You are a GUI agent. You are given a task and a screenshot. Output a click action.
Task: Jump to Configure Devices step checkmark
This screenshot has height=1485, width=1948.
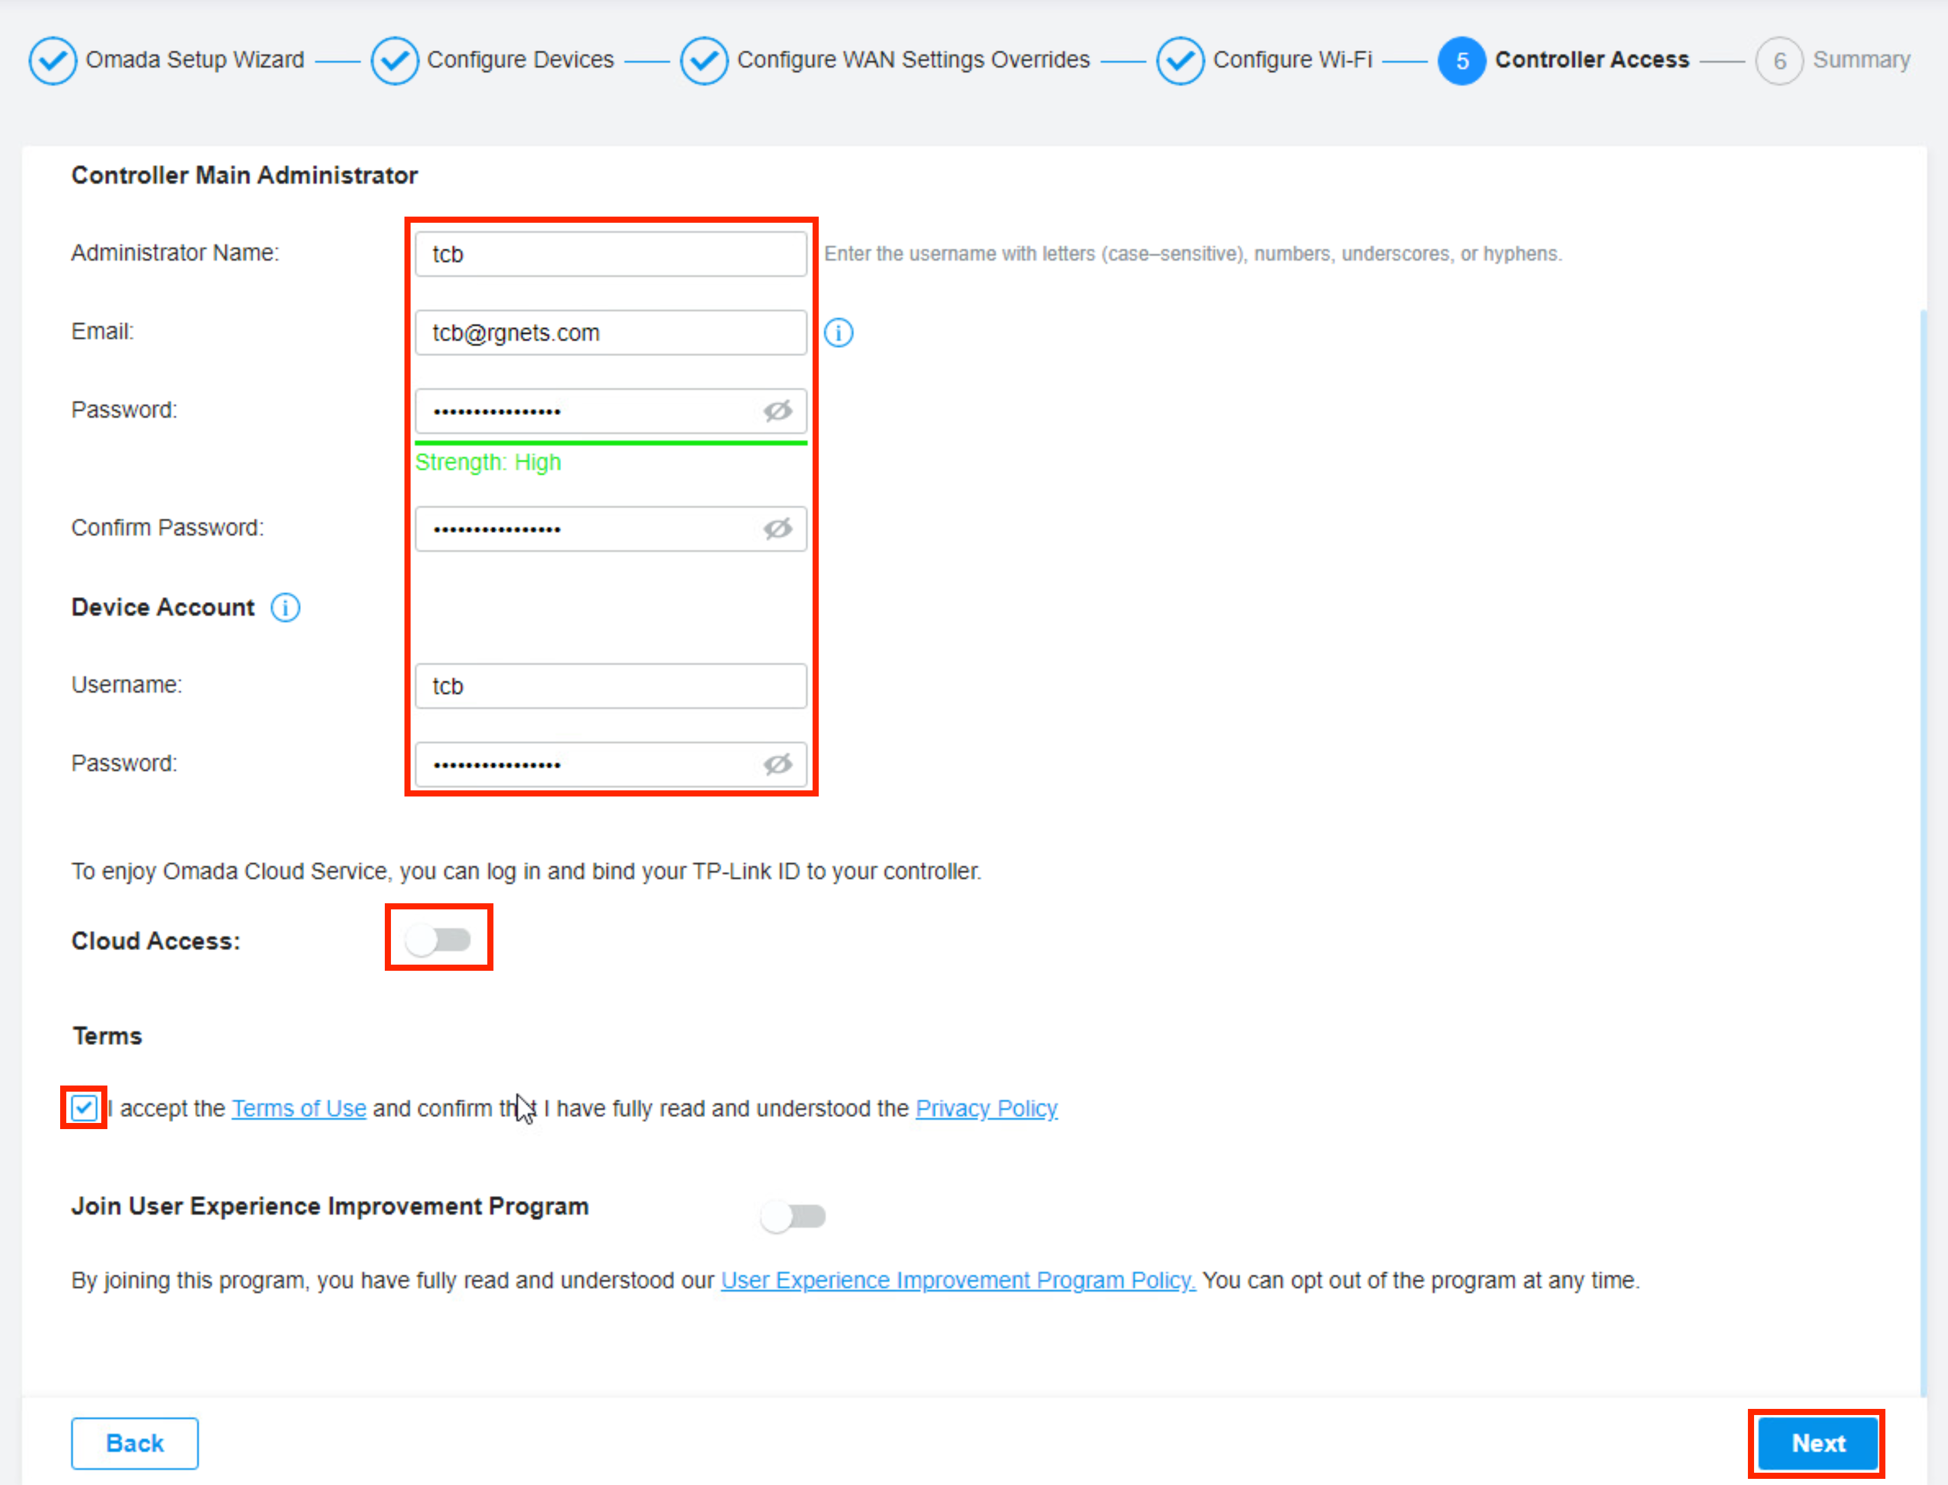(x=394, y=60)
